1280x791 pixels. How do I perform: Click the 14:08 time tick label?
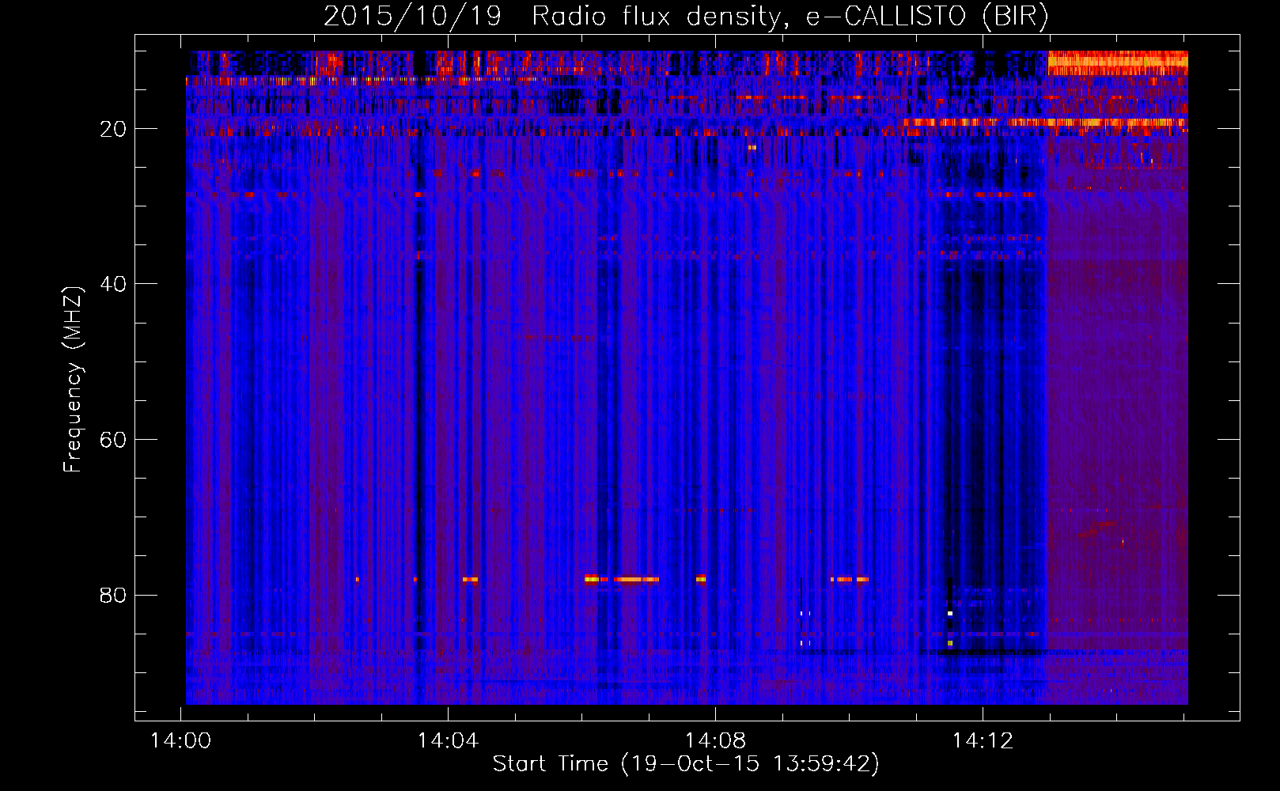point(716,741)
